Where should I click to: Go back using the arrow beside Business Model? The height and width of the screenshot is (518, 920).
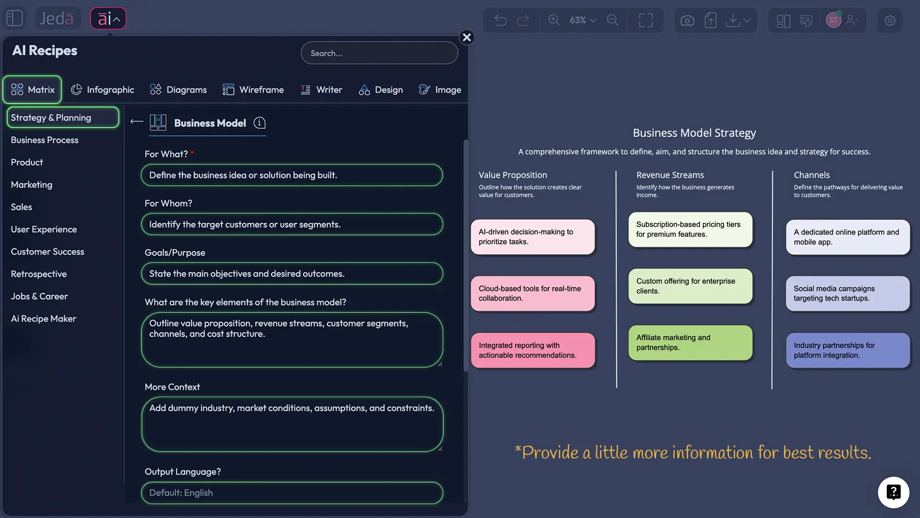tap(136, 122)
